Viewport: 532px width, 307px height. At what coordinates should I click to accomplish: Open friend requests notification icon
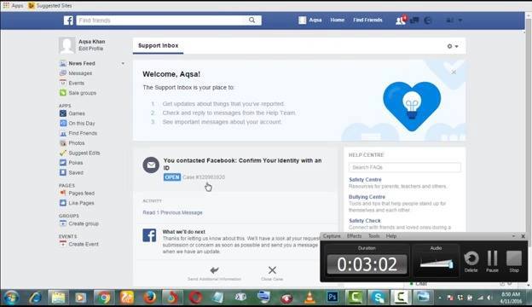point(401,20)
